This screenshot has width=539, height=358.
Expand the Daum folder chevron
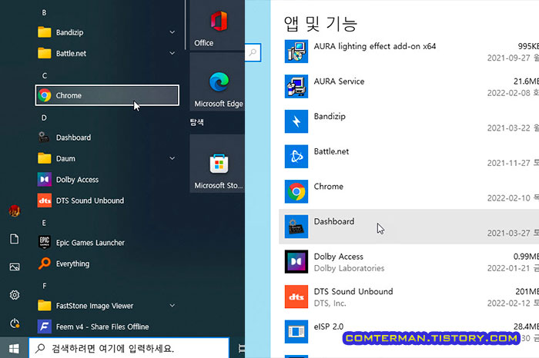172,158
